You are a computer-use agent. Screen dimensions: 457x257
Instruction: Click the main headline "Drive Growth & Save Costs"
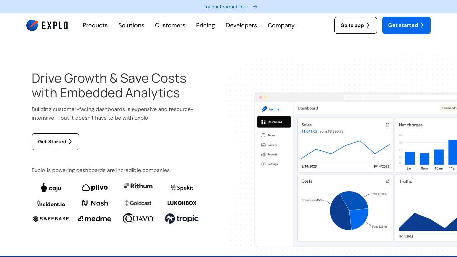(x=109, y=78)
